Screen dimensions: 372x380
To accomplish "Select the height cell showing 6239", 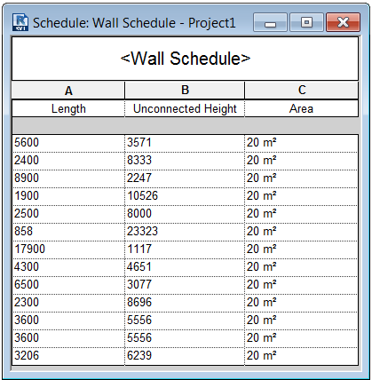I will 185,356.
